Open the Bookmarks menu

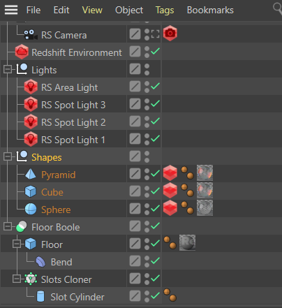click(x=210, y=10)
